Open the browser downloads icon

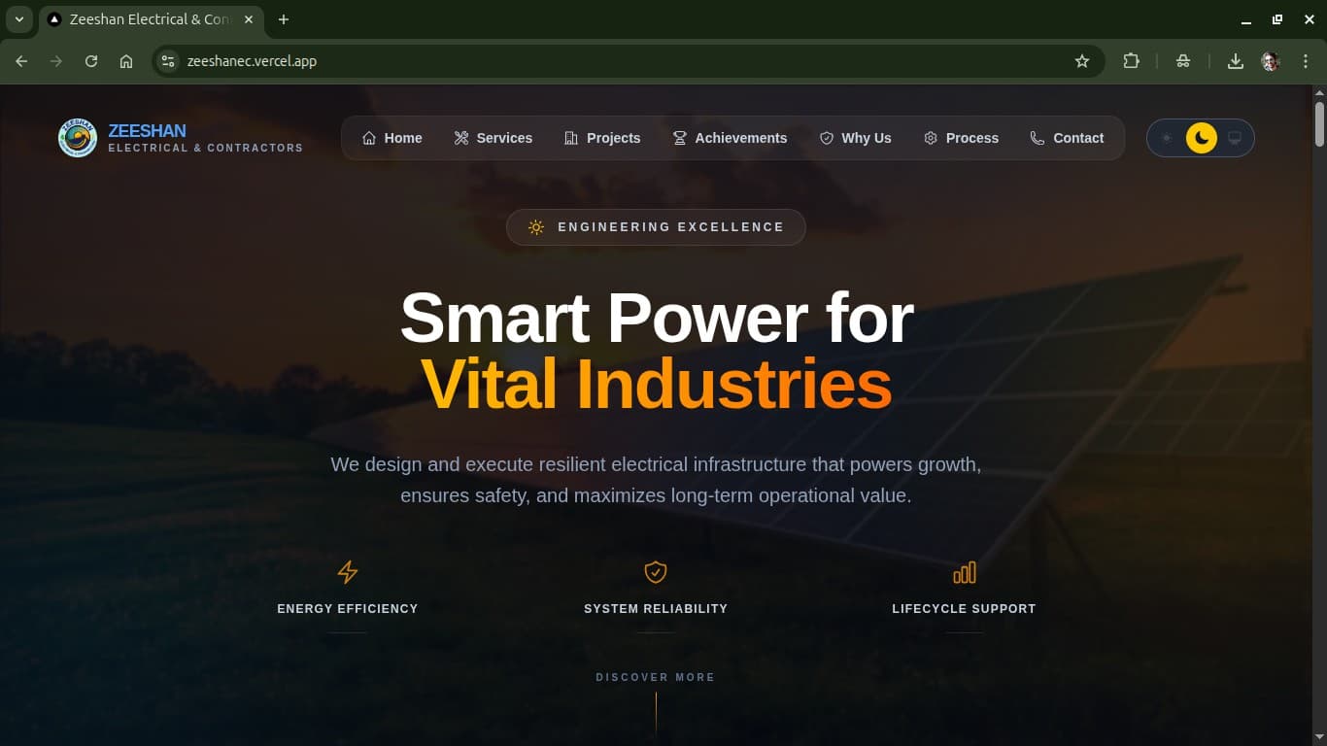pyautogui.click(x=1235, y=61)
